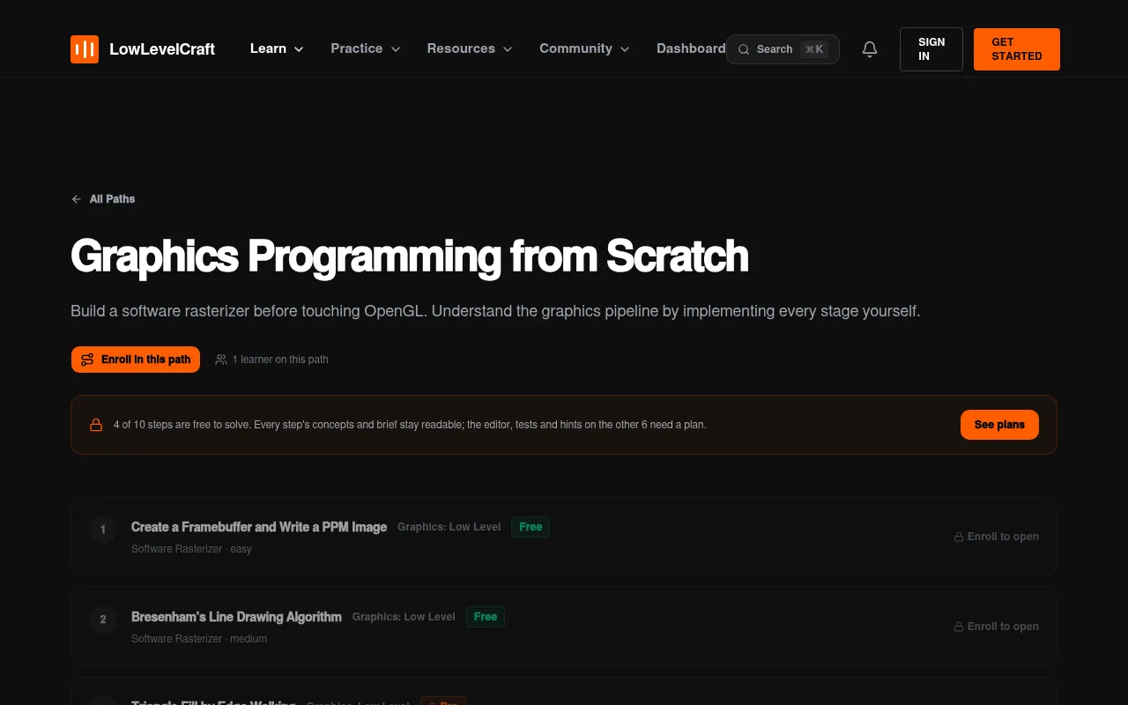Click 'Software Rasterizer · easy' label

point(191,549)
